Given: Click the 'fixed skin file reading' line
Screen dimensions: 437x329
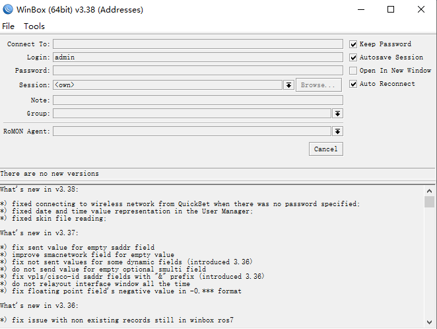Looking at the screenshot, I should click(x=53, y=218).
